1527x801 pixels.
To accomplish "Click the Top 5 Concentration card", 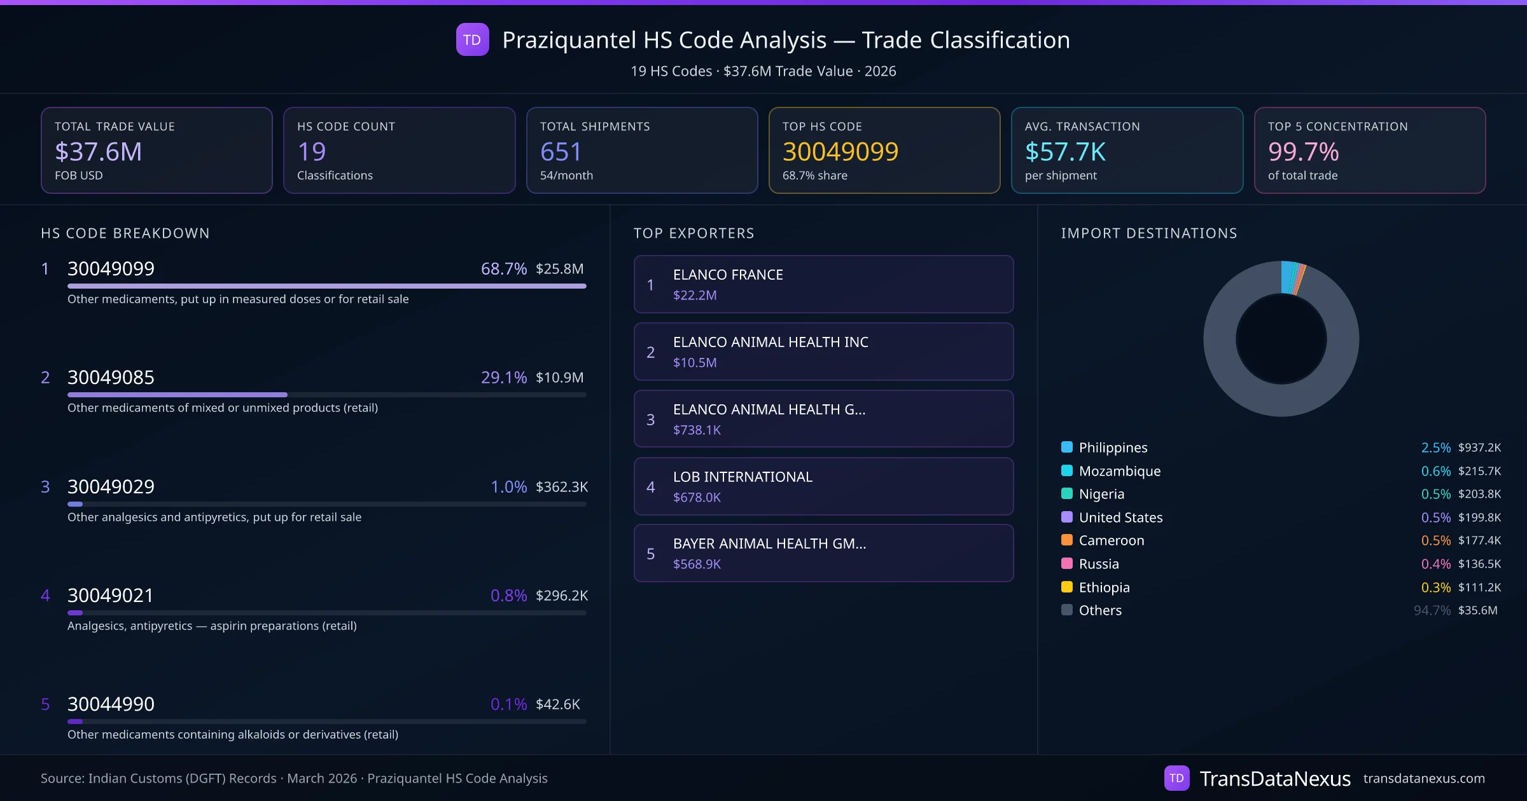I will coord(1369,150).
